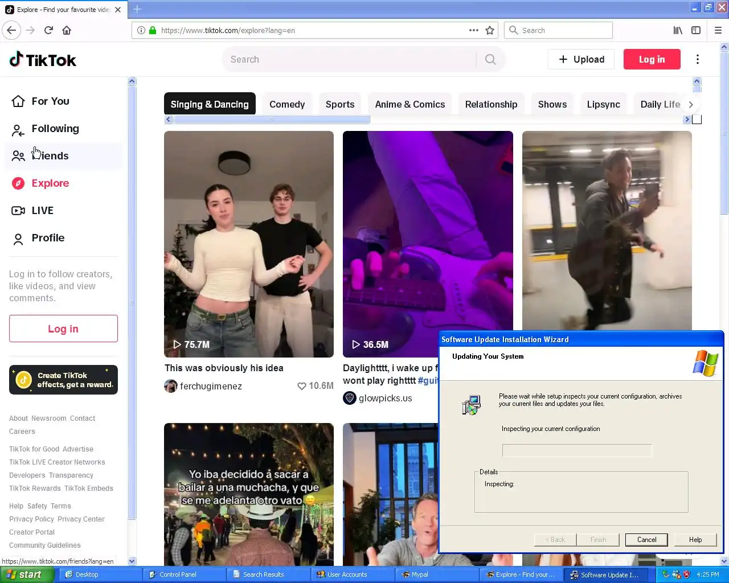Image resolution: width=729 pixels, height=583 pixels.
Task: Click the ferchugimenez profile avatar
Action: 171,386
